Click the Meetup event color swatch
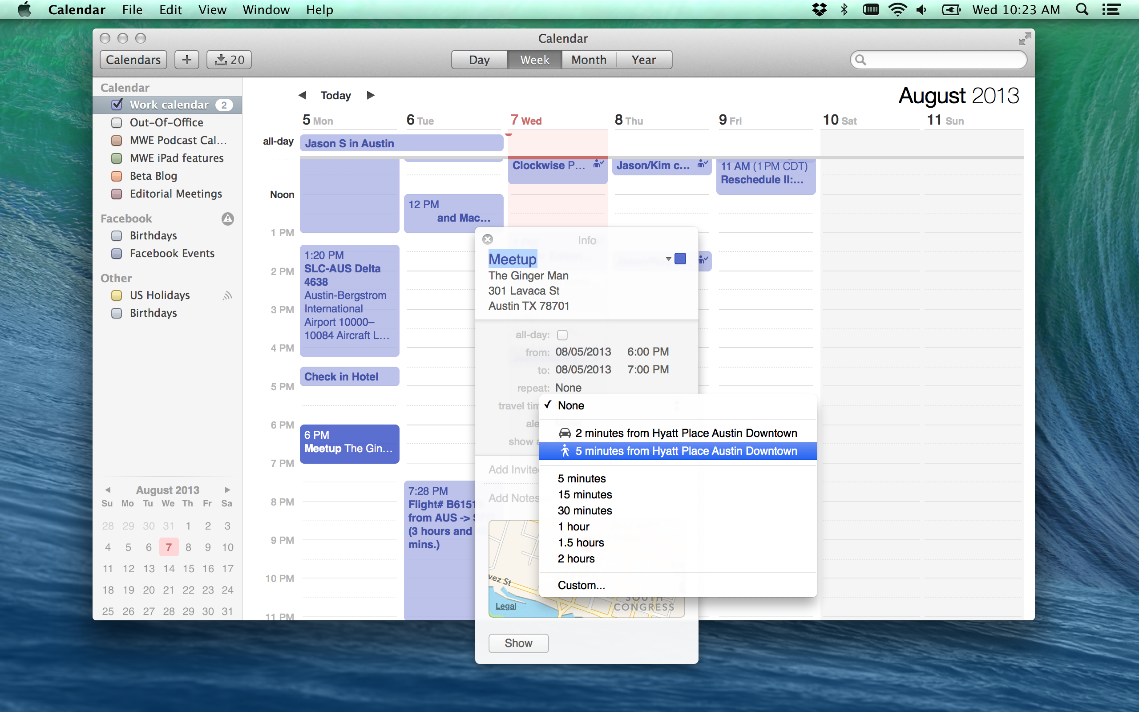Screen dimensions: 1139x712 click(680, 258)
